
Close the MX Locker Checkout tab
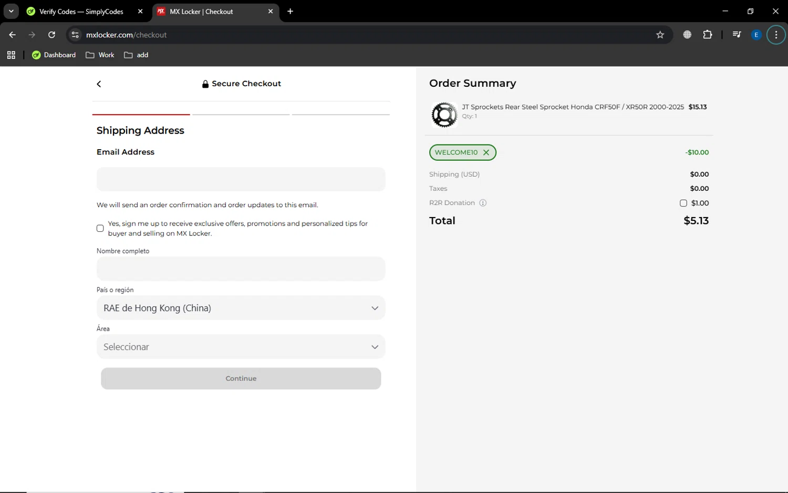[x=271, y=12]
